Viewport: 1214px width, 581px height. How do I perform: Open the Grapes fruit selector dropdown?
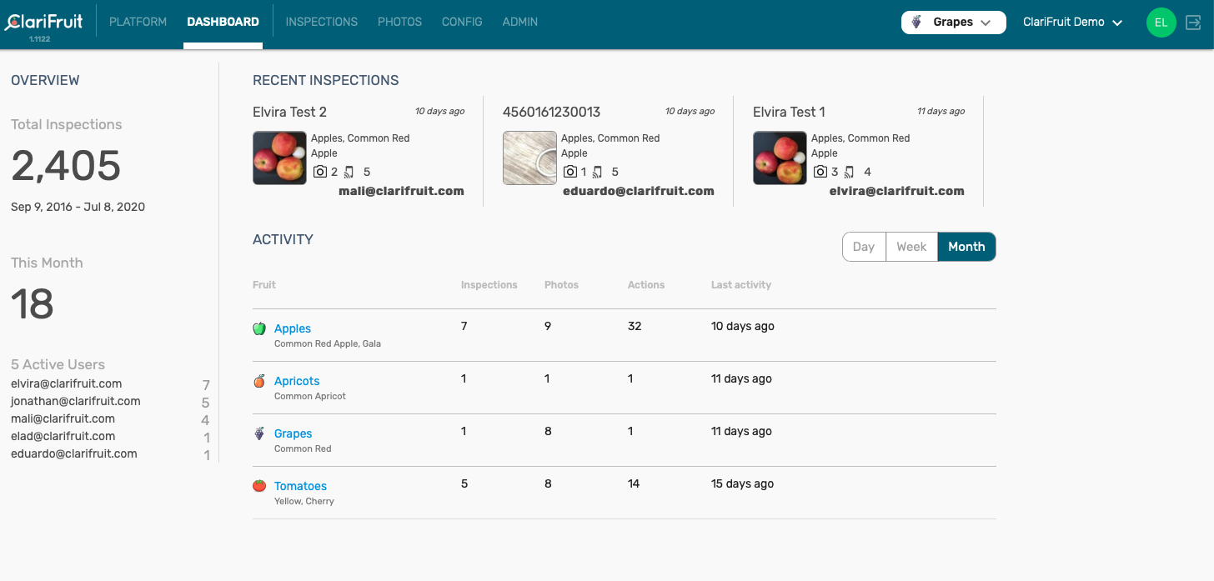[953, 23]
